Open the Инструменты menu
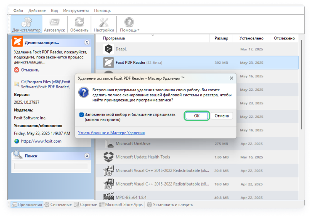312x218 pixels. [76, 10]
